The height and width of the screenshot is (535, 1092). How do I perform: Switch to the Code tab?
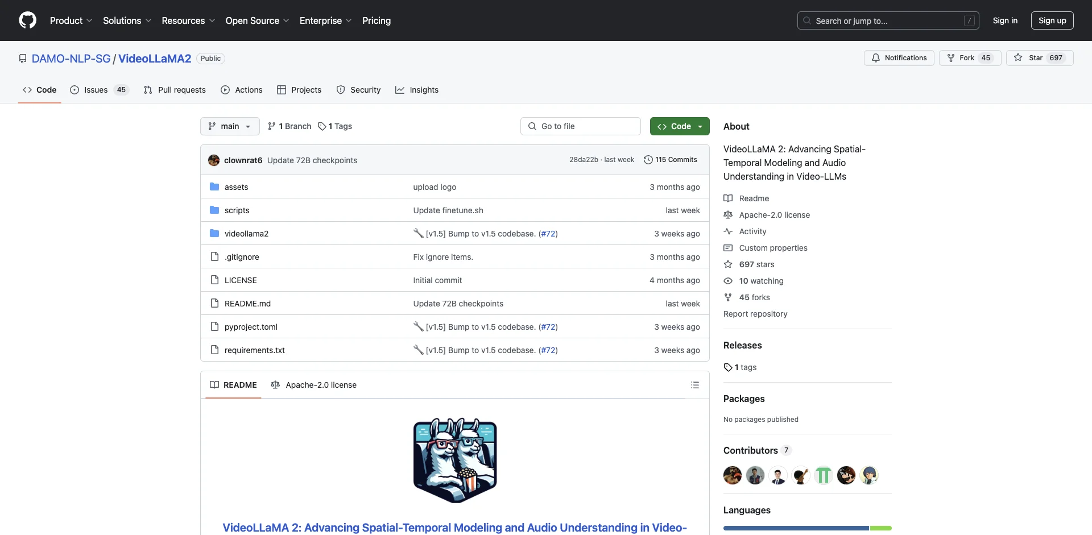(x=40, y=90)
